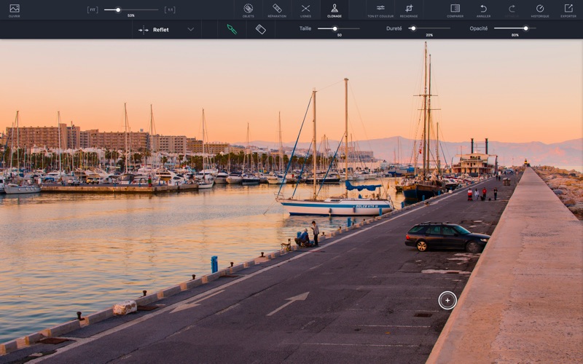Click the FIT zoom button
Screen dimensions: 583x364
[93, 9]
